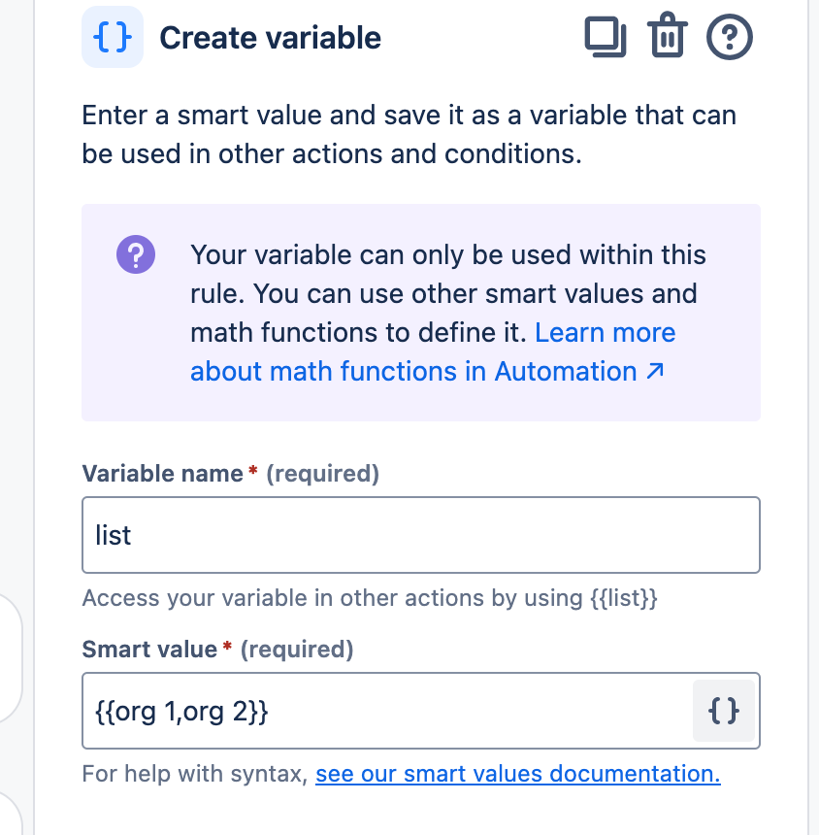Click into the Smart value input field

coord(386,712)
